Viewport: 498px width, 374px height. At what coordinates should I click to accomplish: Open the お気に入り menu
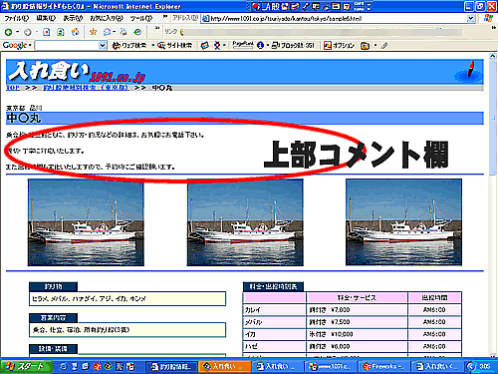point(107,18)
